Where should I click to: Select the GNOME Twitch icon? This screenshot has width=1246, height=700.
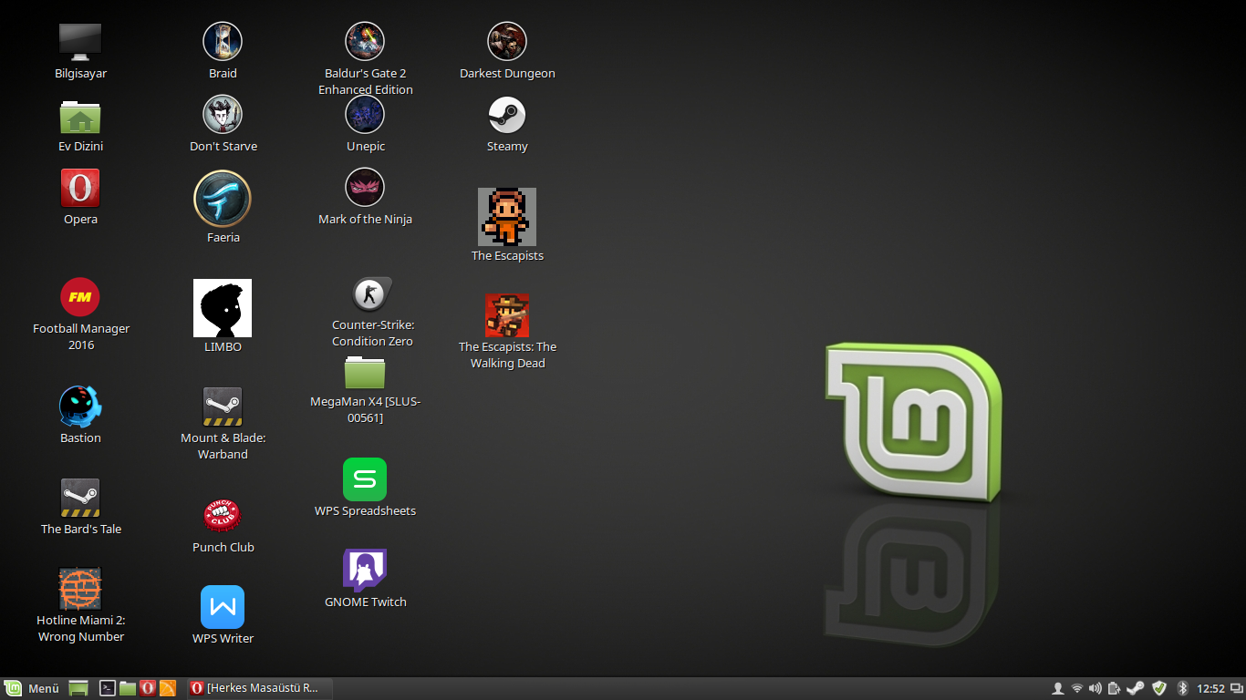(x=365, y=571)
